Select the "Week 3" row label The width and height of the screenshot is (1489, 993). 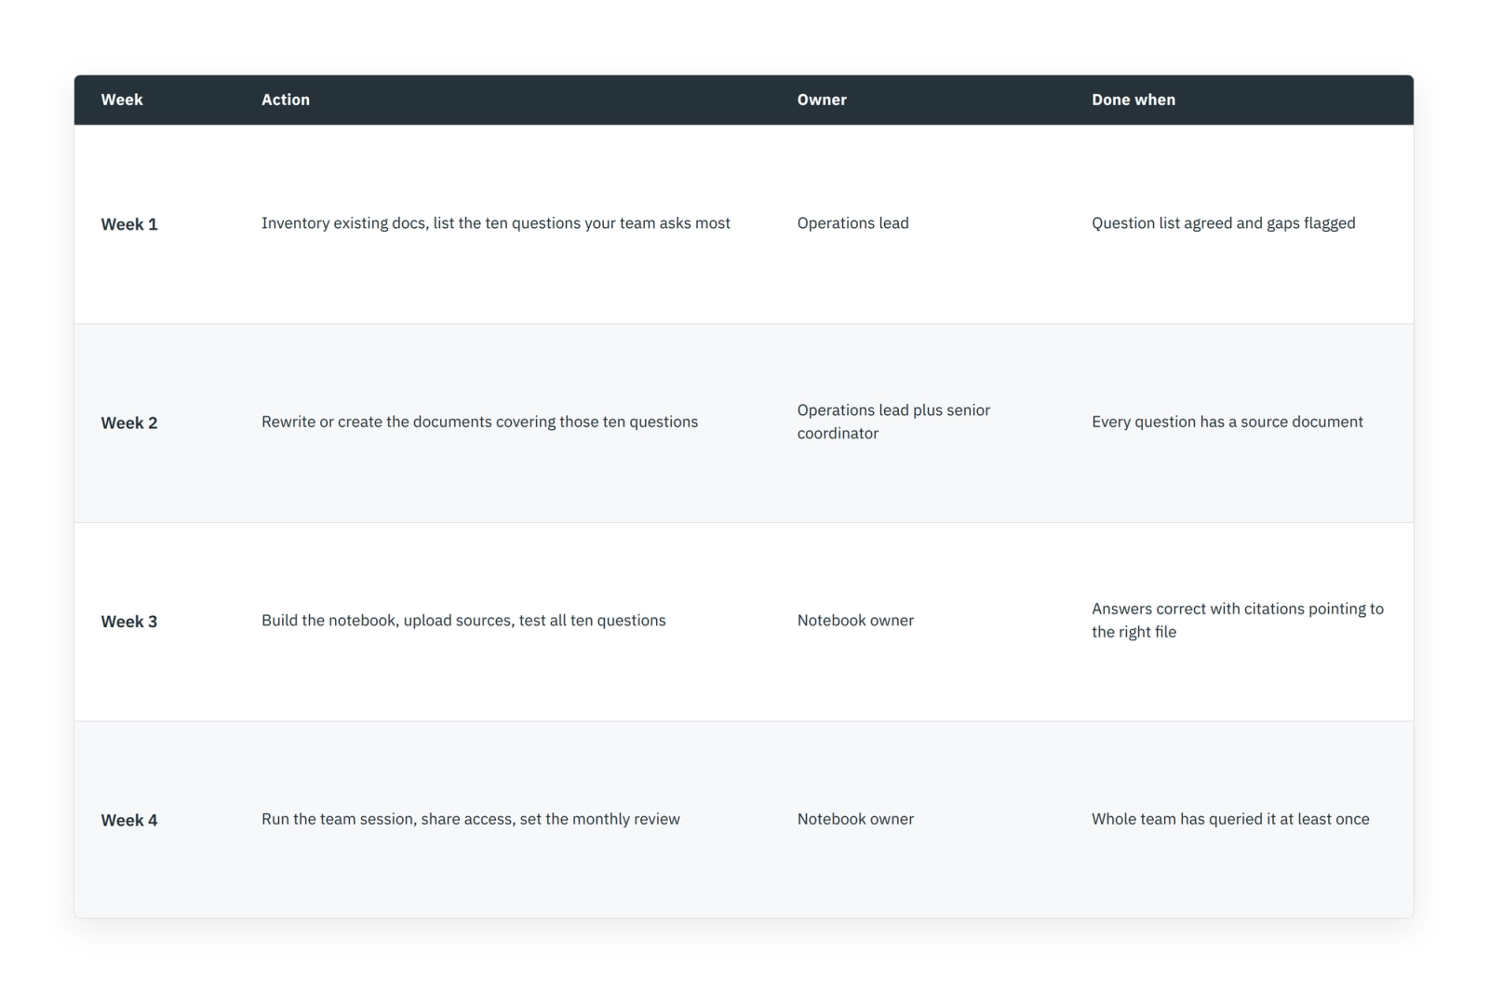click(129, 622)
